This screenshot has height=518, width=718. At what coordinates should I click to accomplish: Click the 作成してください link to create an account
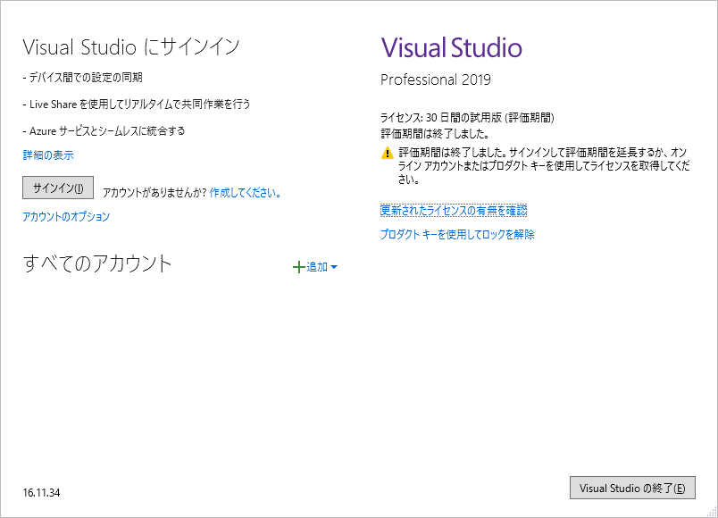[245, 193]
